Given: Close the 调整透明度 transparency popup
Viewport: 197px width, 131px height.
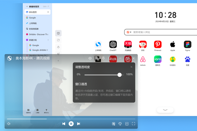Looking at the screenshot, I should (131, 67).
